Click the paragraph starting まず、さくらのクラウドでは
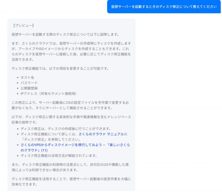The width and height of the screenshot is (222, 192). tap(71, 51)
